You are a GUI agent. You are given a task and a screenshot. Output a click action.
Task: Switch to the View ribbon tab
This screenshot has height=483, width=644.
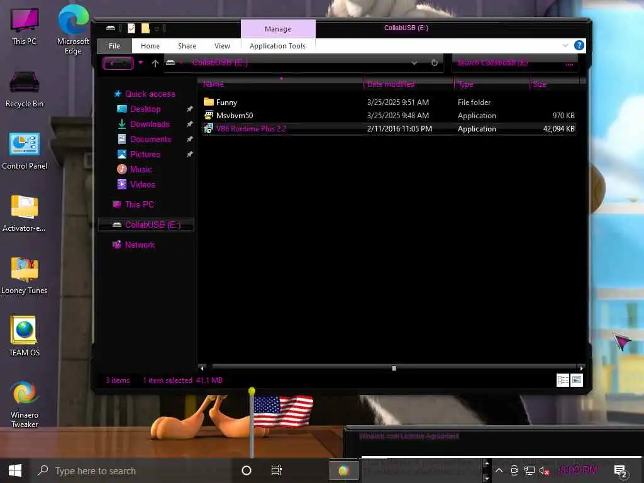point(222,45)
